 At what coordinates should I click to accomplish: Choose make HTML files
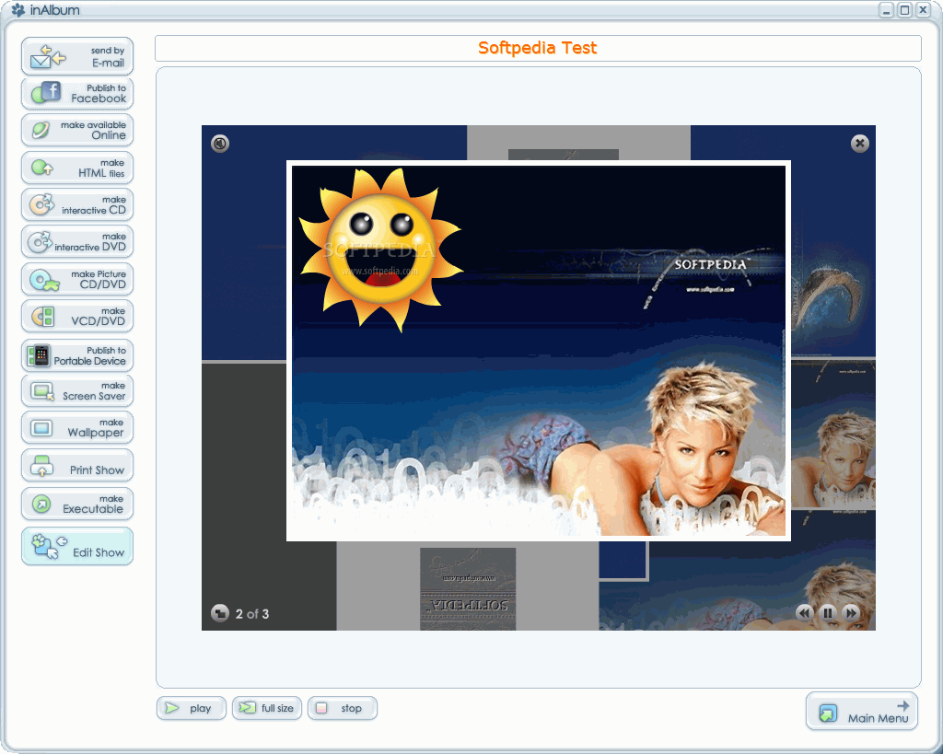pyautogui.click(x=77, y=168)
